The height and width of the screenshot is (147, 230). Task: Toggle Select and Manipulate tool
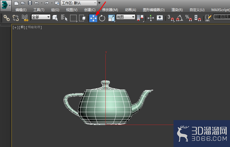coord(151,18)
